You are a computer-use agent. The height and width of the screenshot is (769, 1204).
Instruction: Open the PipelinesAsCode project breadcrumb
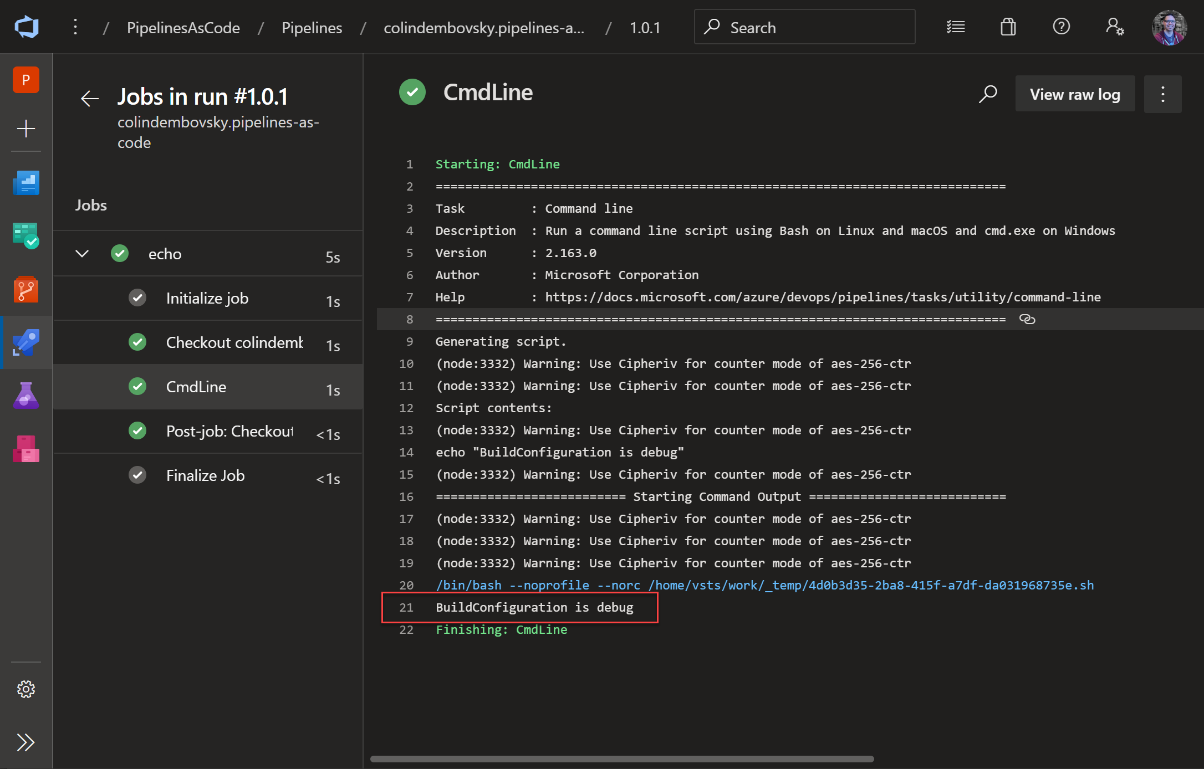[183, 27]
